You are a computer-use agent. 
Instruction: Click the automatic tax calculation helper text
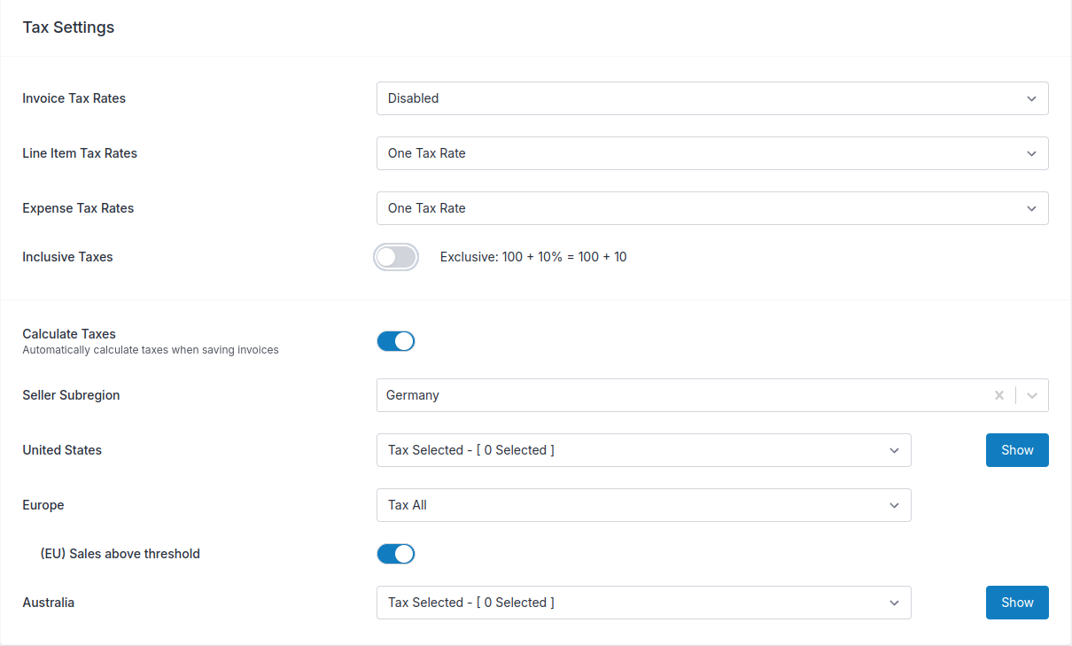click(151, 350)
